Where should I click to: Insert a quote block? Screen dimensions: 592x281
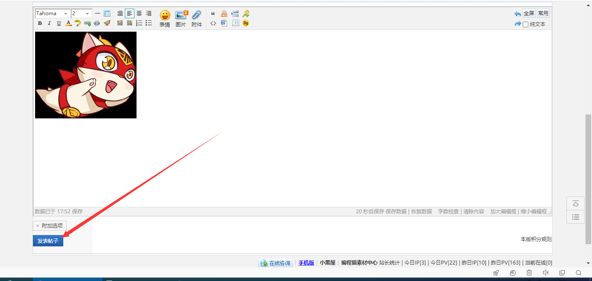point(213,13)
